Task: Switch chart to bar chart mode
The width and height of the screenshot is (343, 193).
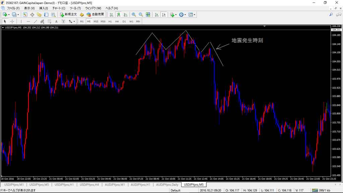Action: [x=111, y=15]
